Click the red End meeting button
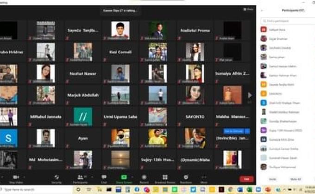The height and width of the screenshot is (194, 315). tap(246, 179)
